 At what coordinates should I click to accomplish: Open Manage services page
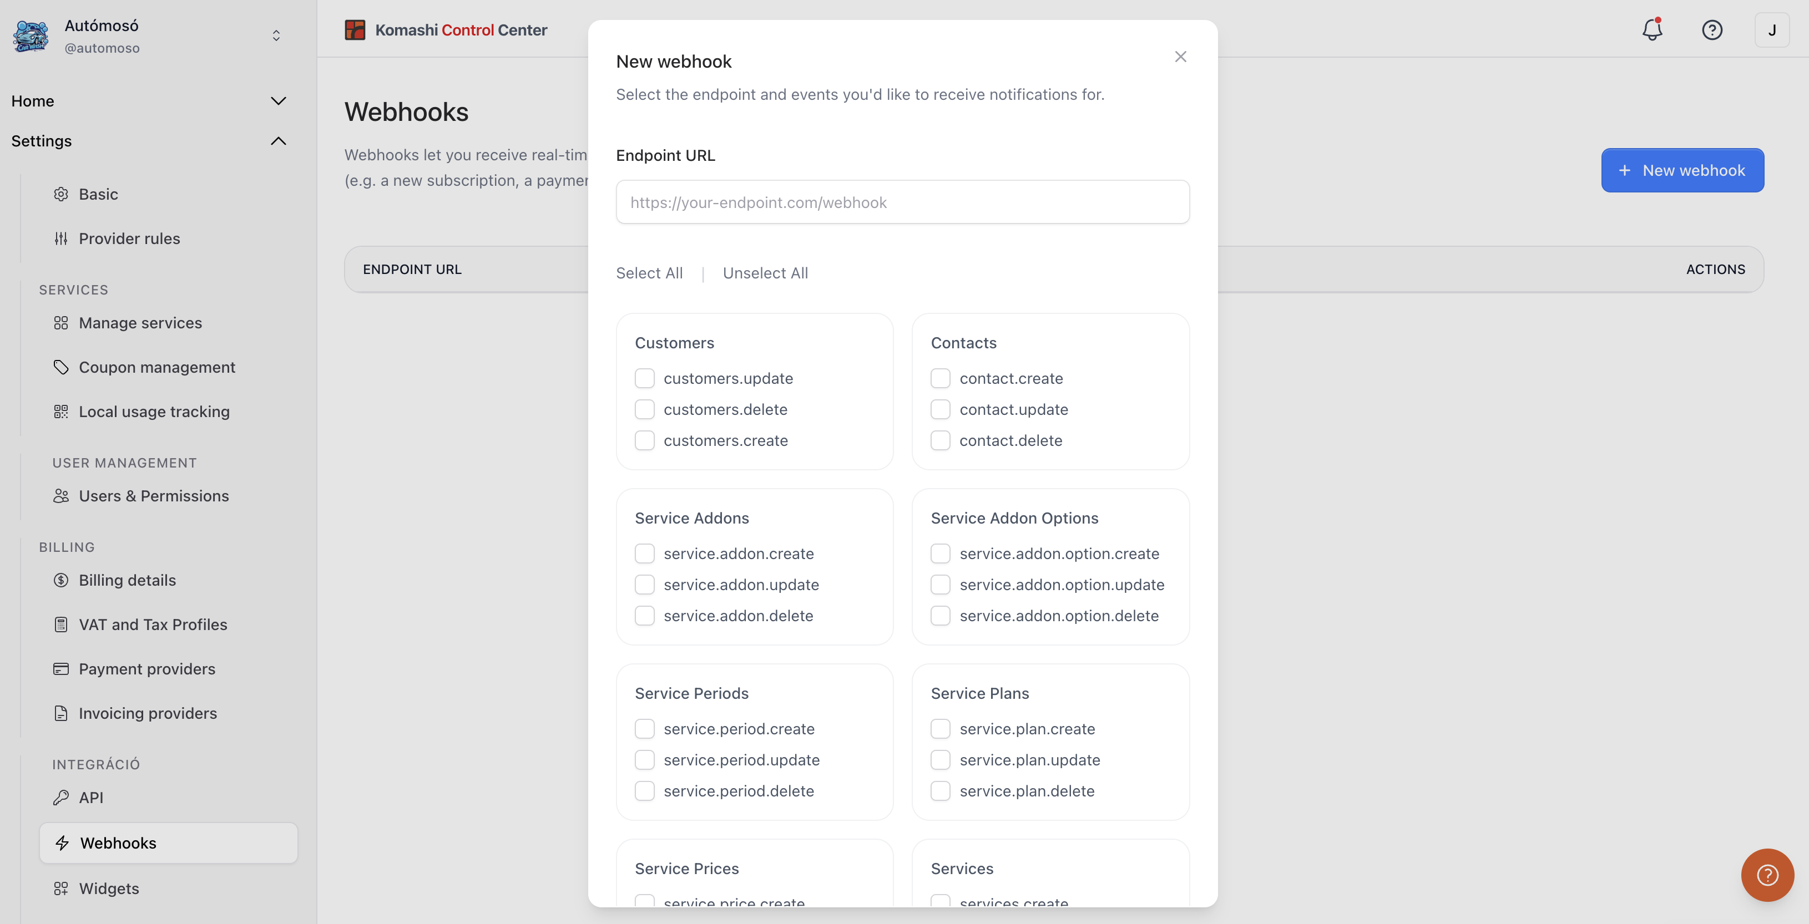(x=140, y=323)
